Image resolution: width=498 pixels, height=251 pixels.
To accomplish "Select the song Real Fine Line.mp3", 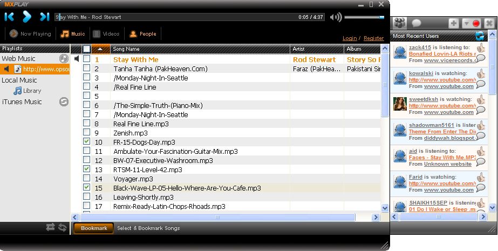I will [x=141, y=124].
